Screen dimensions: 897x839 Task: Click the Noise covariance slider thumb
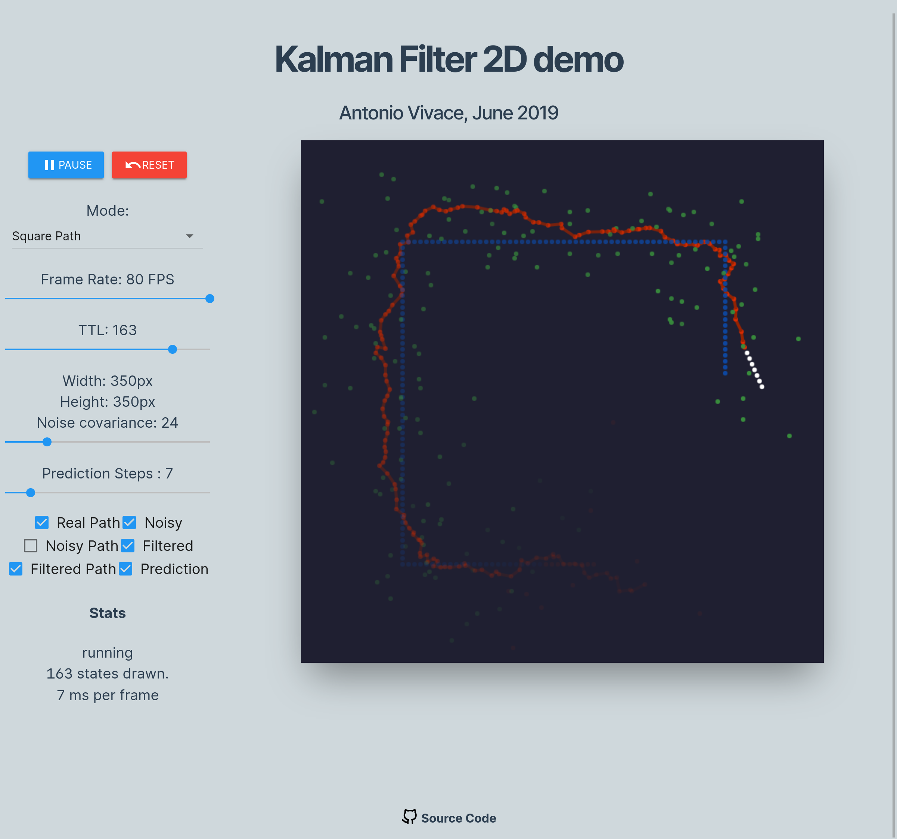pyautogui.click(x=47, y=442)
